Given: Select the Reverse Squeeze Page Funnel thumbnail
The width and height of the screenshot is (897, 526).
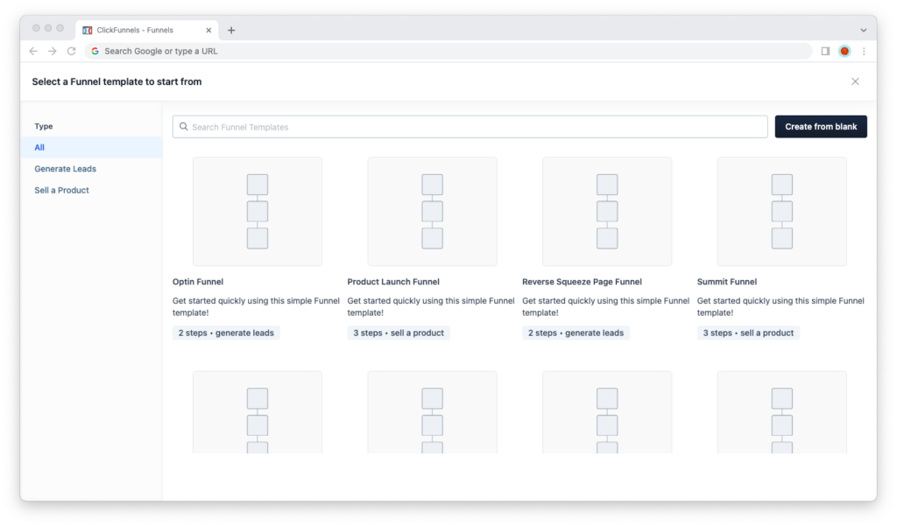Looking at the screenshot, I should point(607,212).
